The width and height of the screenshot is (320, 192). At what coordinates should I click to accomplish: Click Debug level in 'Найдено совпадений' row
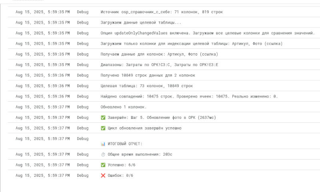click(x=83, y=96)
